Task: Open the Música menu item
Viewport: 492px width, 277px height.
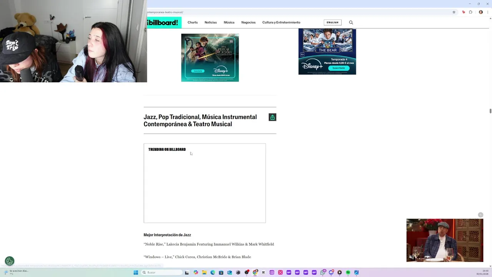Action: 229,22
